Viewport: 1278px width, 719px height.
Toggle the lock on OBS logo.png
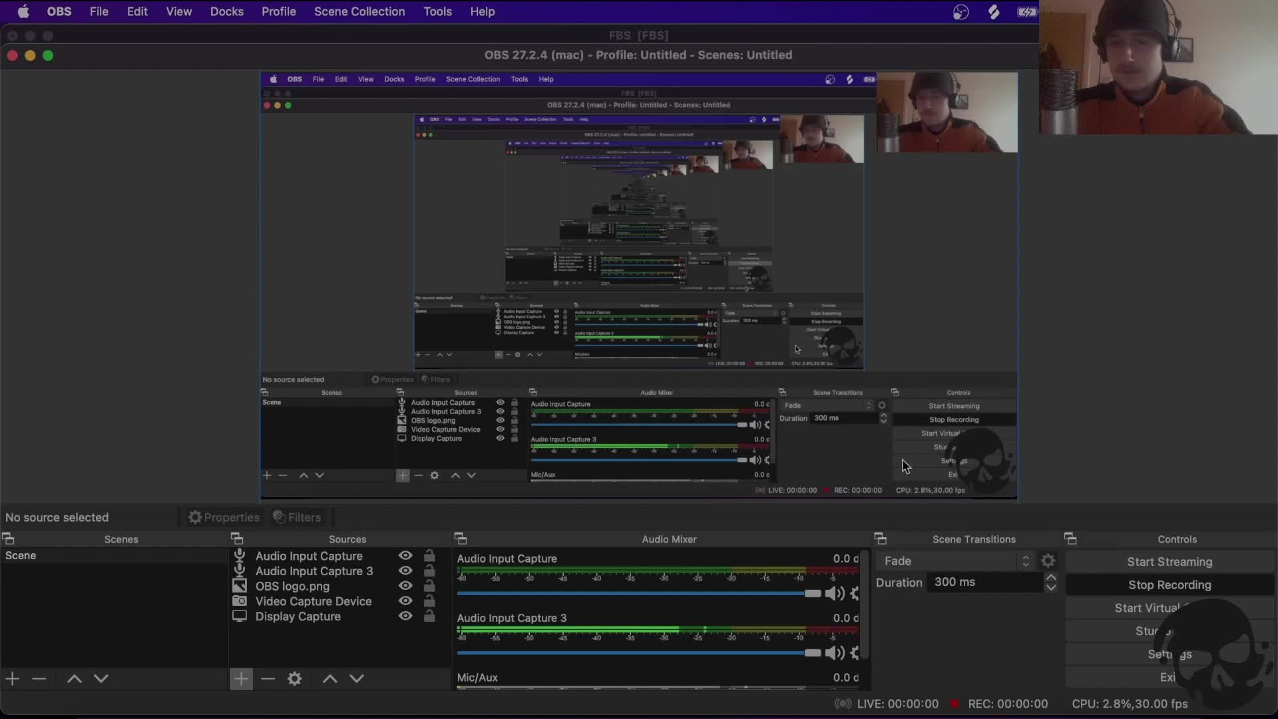[x=429, y=586]
